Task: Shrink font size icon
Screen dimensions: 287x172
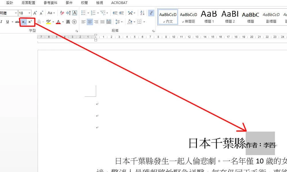Action: coord(41,13)
